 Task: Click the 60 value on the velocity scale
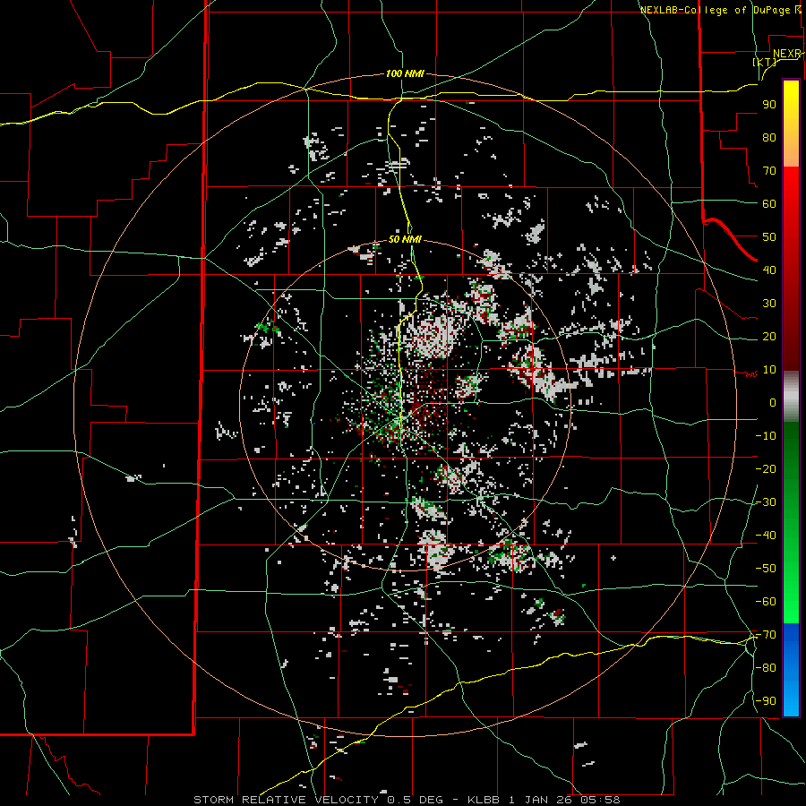pyautogui.click(x=769, y=204)
